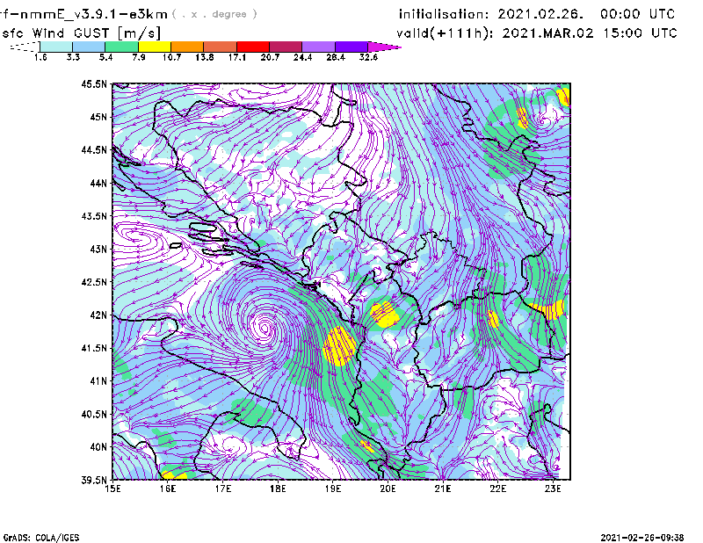Click the initialisation date "2021.02.26."
703x543 pixels.
(x=540, y=14)
